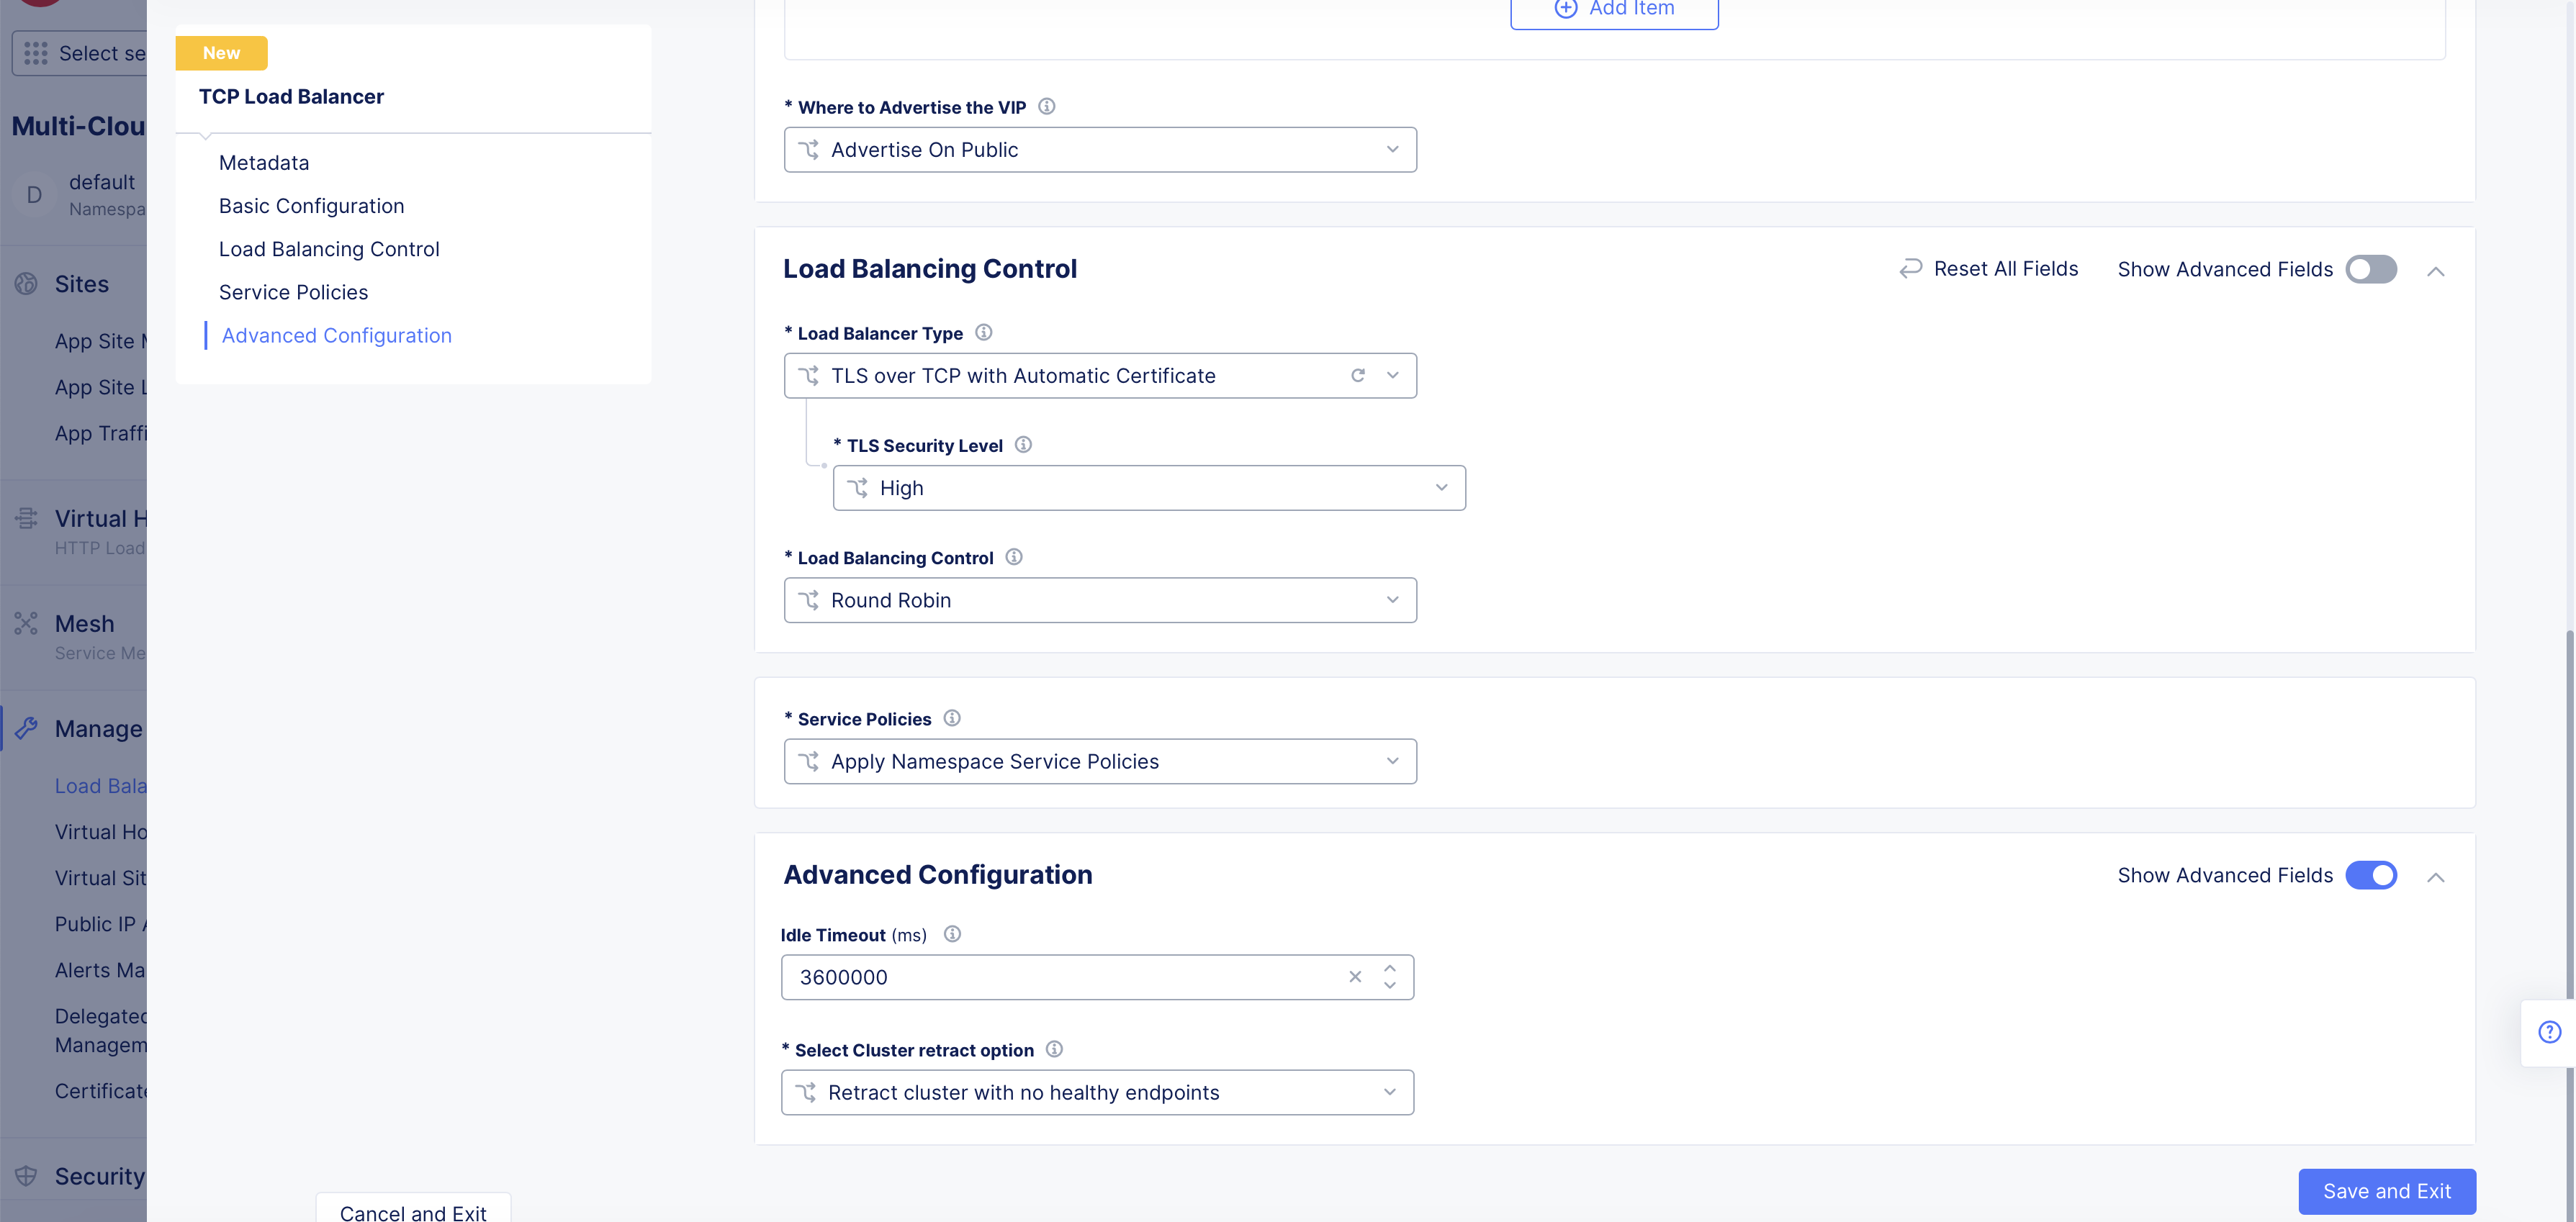Open the TLS Security Level High dropdown
Image resolution: width=2576 pixels, height=1222 pixels.
click(x=1148, y=488)
